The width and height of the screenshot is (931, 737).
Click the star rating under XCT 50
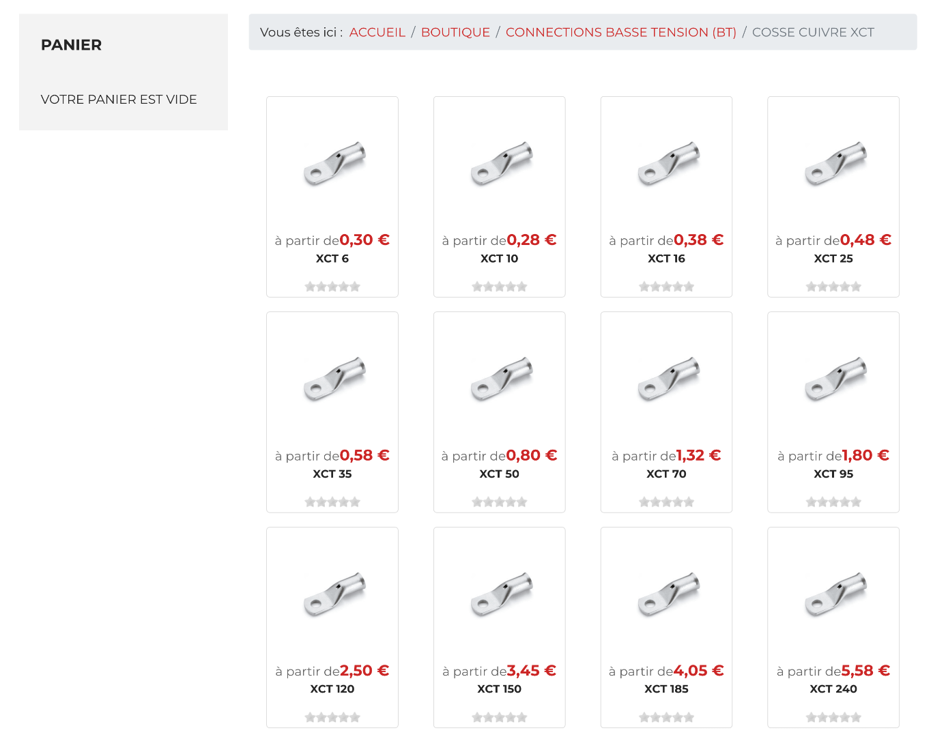[x=500, y=502]
